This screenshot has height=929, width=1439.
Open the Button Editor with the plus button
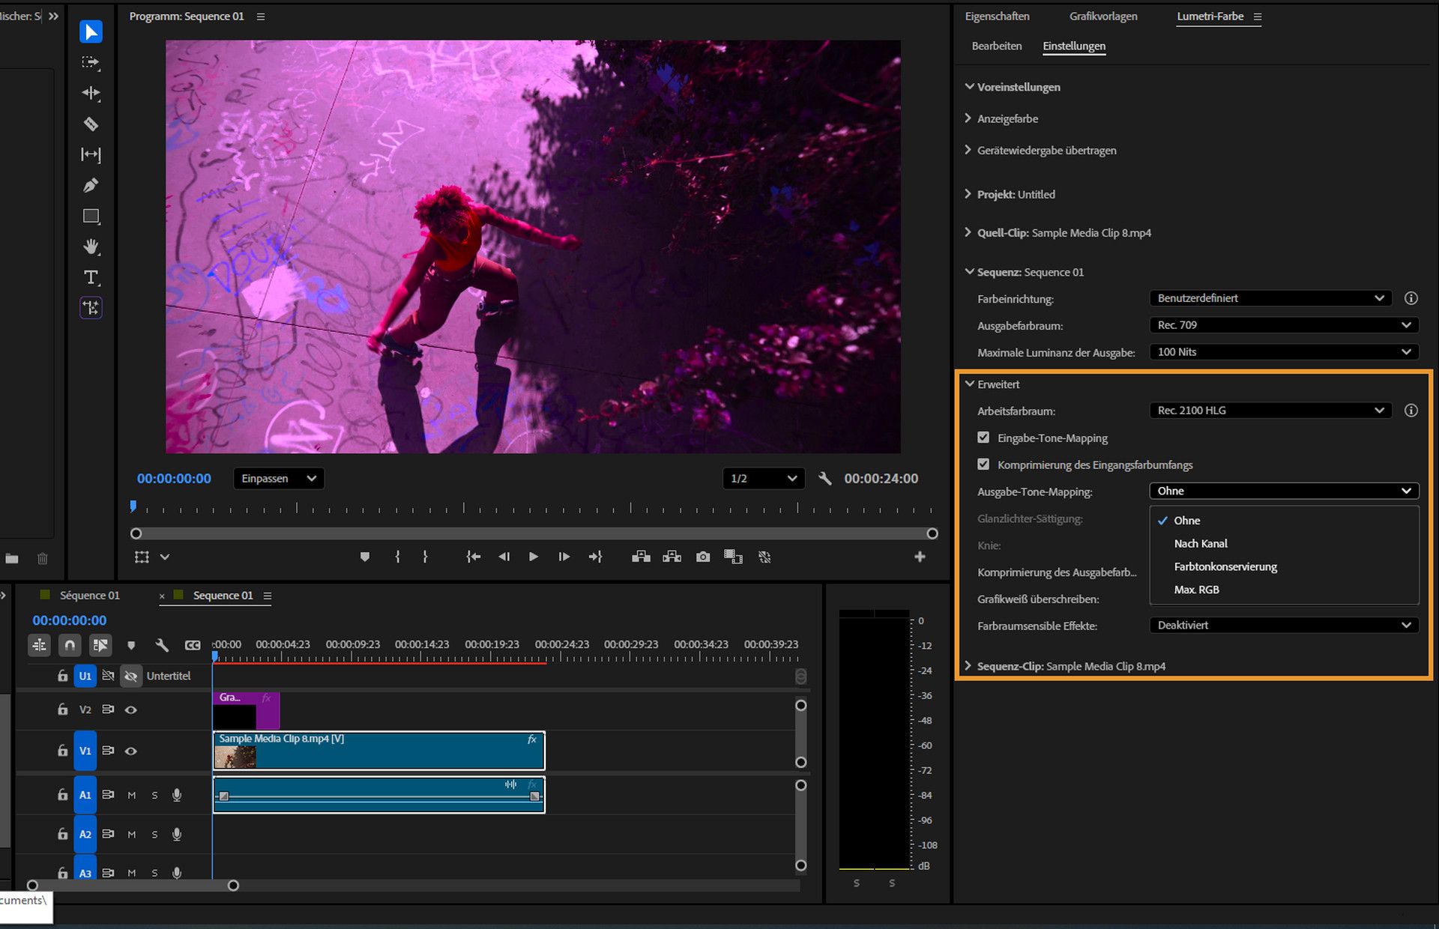(x=920, y=557)
